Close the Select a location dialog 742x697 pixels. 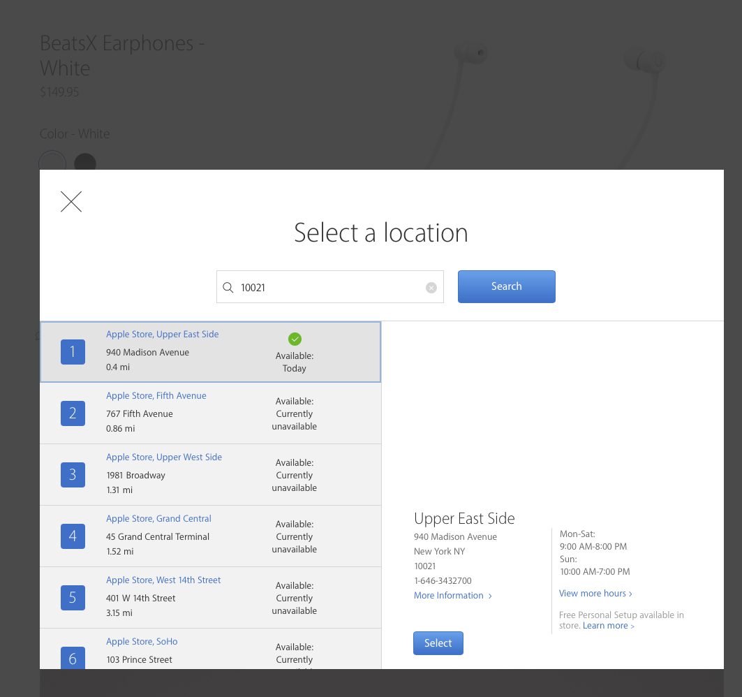click(71, 202)
